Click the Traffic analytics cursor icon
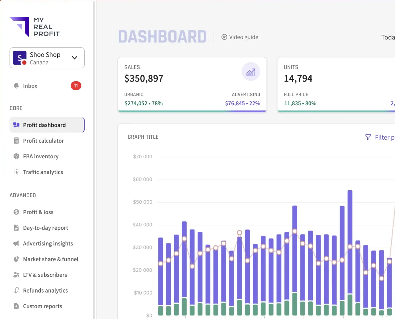 [x=16, y=172]
